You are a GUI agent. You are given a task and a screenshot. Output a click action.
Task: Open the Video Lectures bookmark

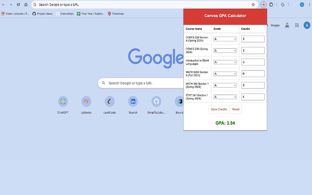pyautogui.click(x=15, y=14)
